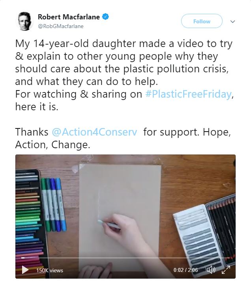Click the @RobGMacfarlane handle
Image resolution: width=251 pixels, height=281 pixels.
click(60, 26)
